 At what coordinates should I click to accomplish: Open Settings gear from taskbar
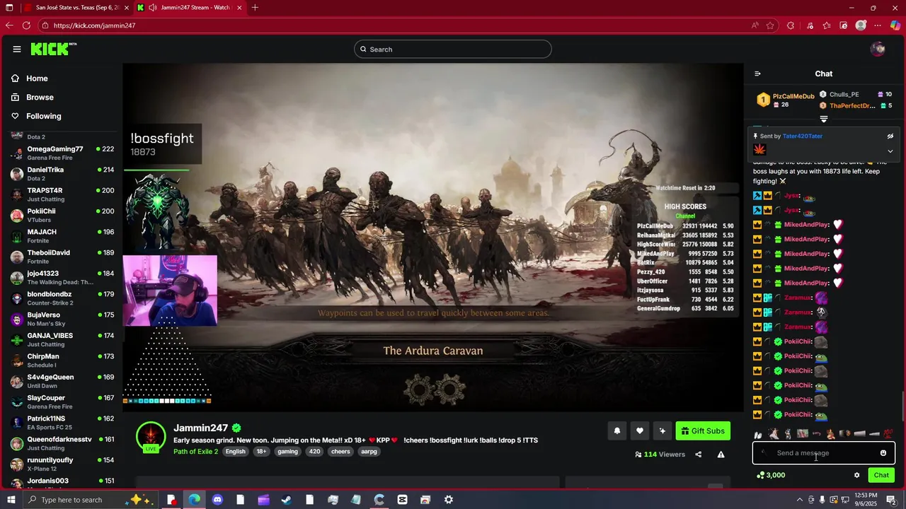pos(449,500)
